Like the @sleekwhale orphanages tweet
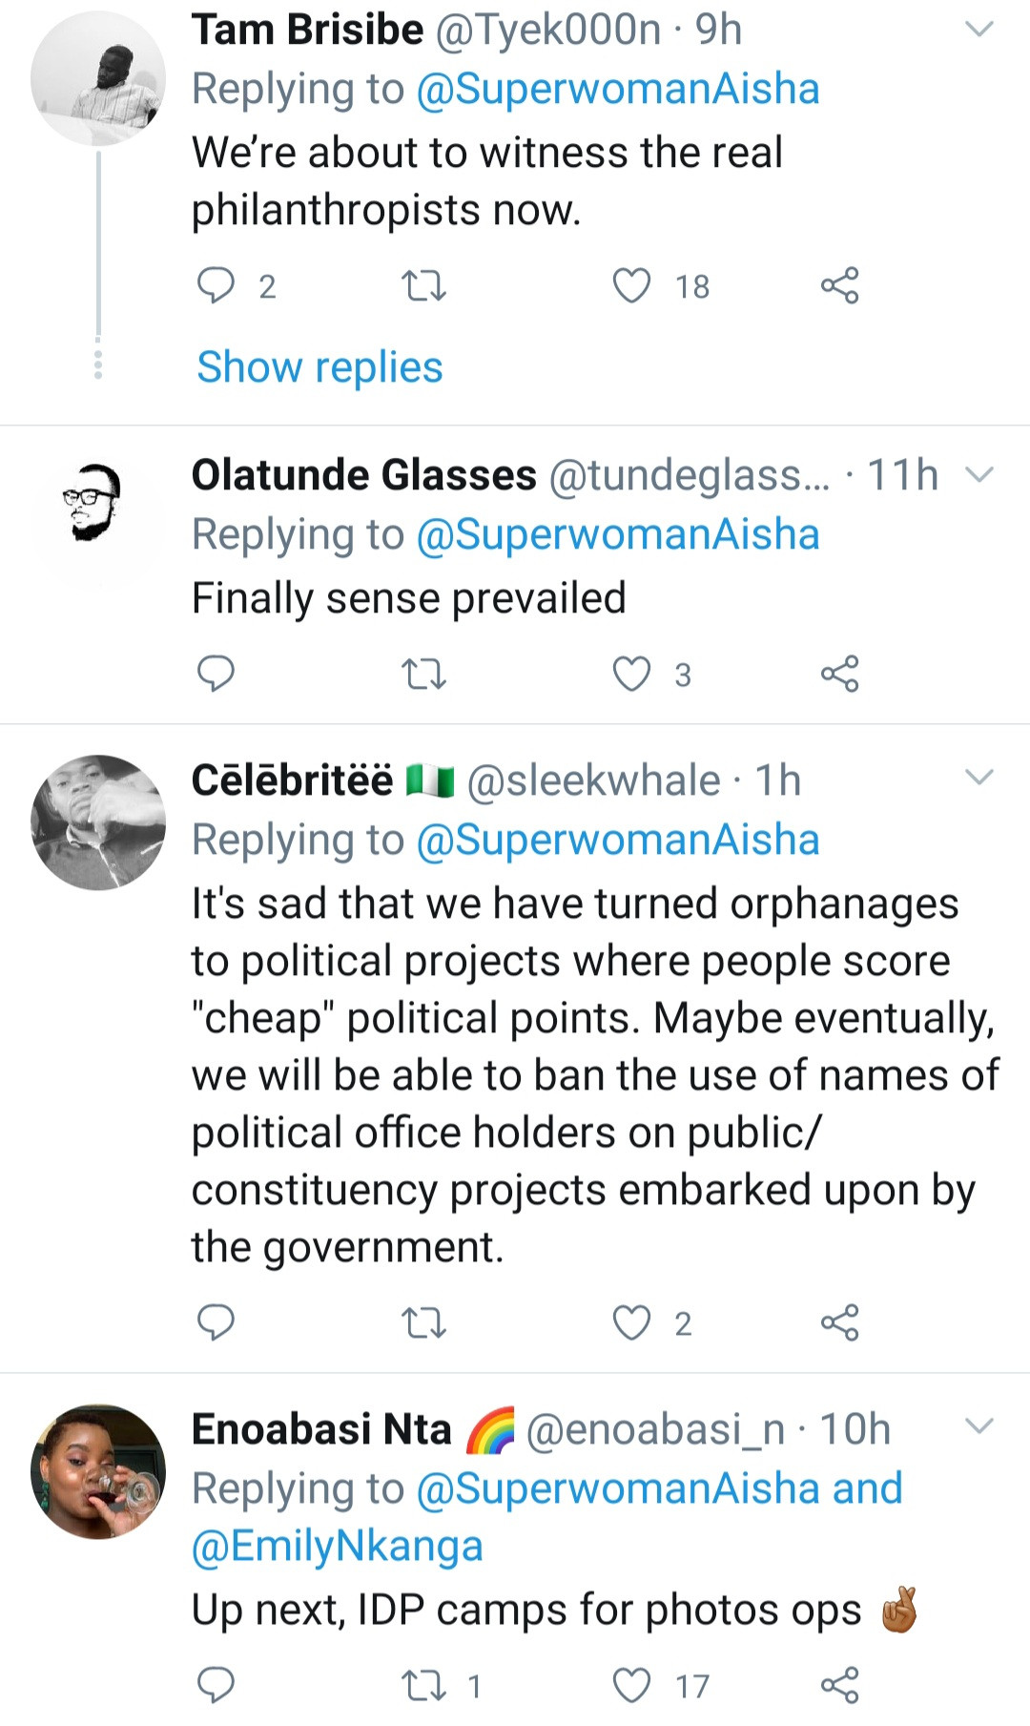The width and height of the screenshot is (1030, 1726). coord(631,1322)
